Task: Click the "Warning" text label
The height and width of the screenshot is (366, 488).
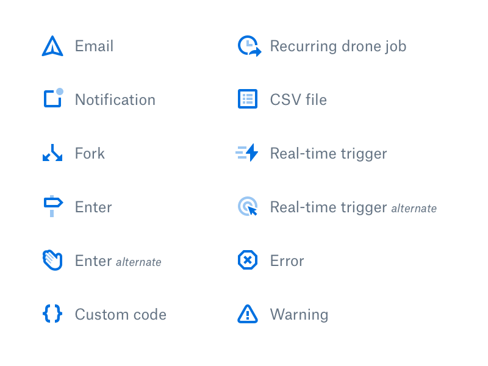Action: click(299, 315)
